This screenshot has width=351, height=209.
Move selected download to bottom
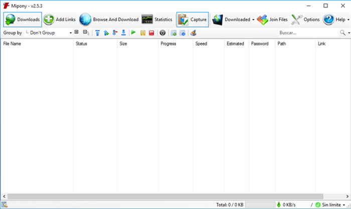pyautogui.click(x=123, y=33)
